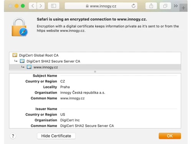
Task: Open help with the question mark button
Action: [x=13, y=136]
